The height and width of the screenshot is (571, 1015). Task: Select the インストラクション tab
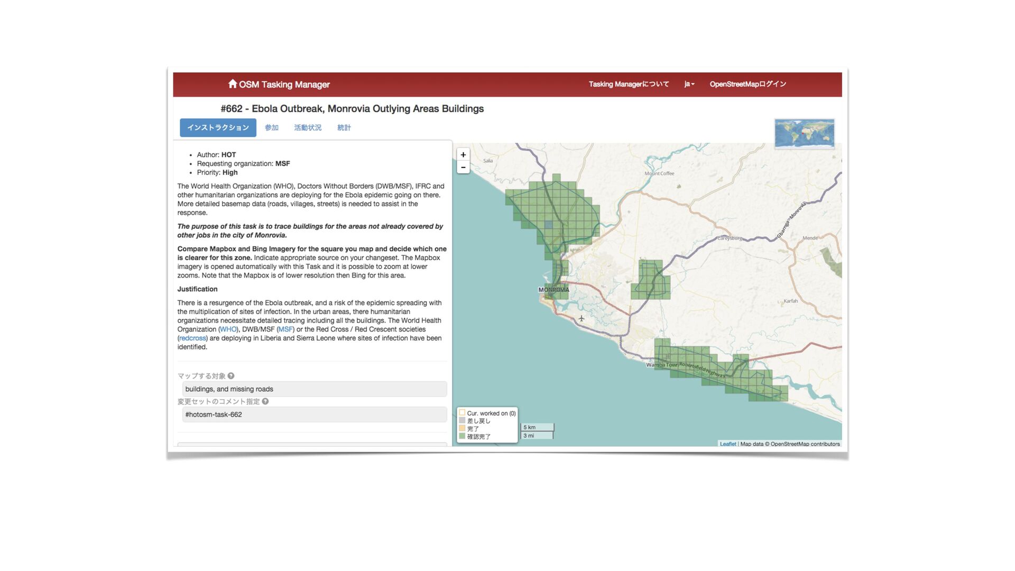(x=218, y=127)
